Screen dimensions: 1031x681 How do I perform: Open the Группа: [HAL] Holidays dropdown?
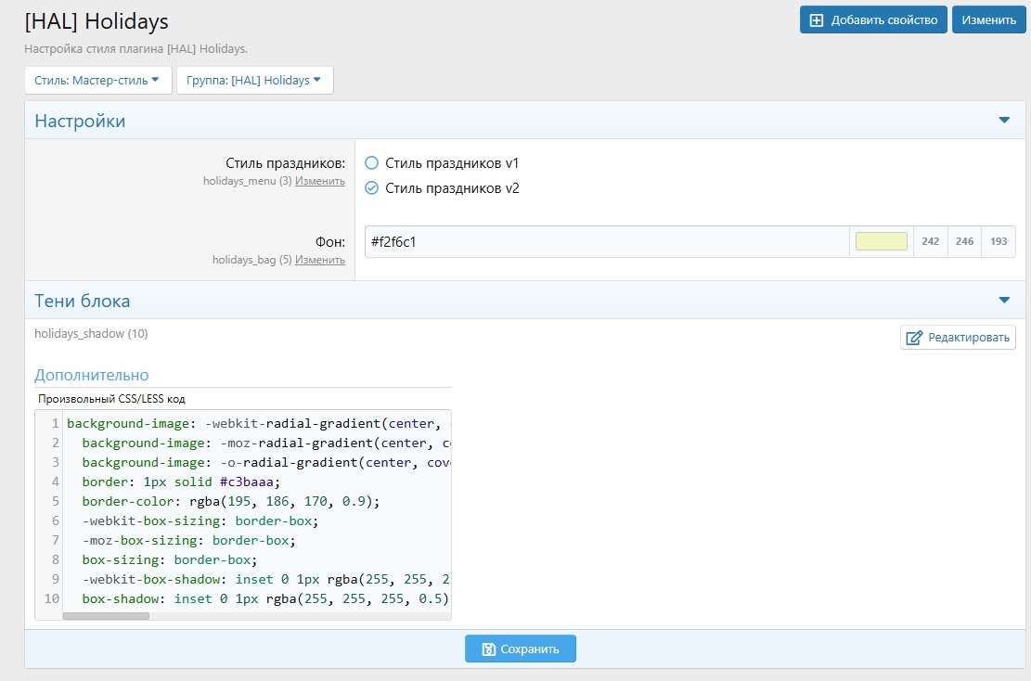(x=254, y=81)
